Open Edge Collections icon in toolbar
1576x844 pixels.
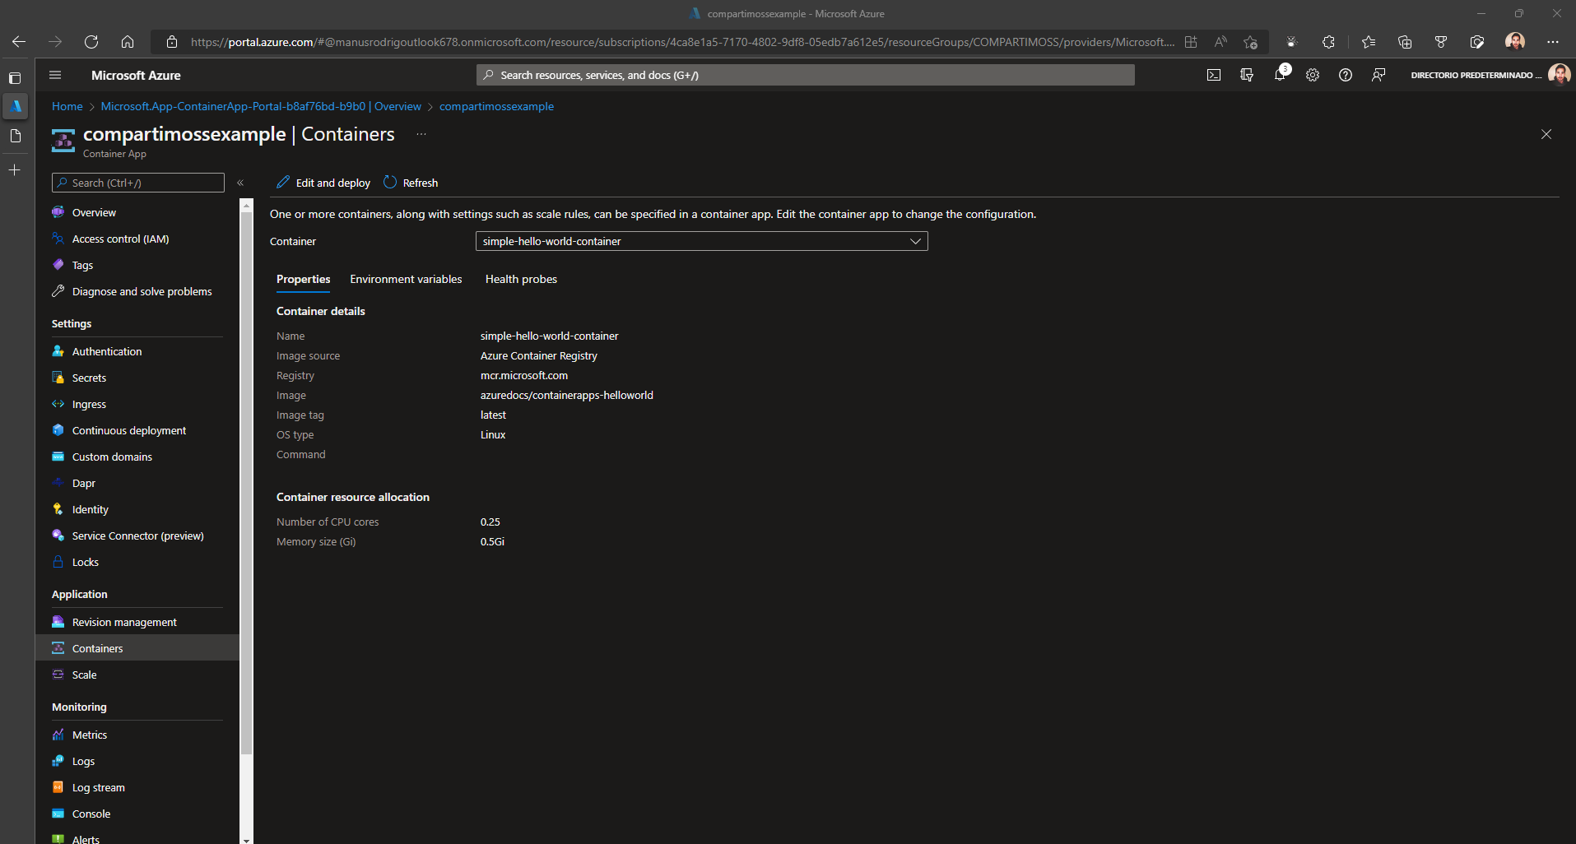pyautogui.click(x=1405, y=41)
